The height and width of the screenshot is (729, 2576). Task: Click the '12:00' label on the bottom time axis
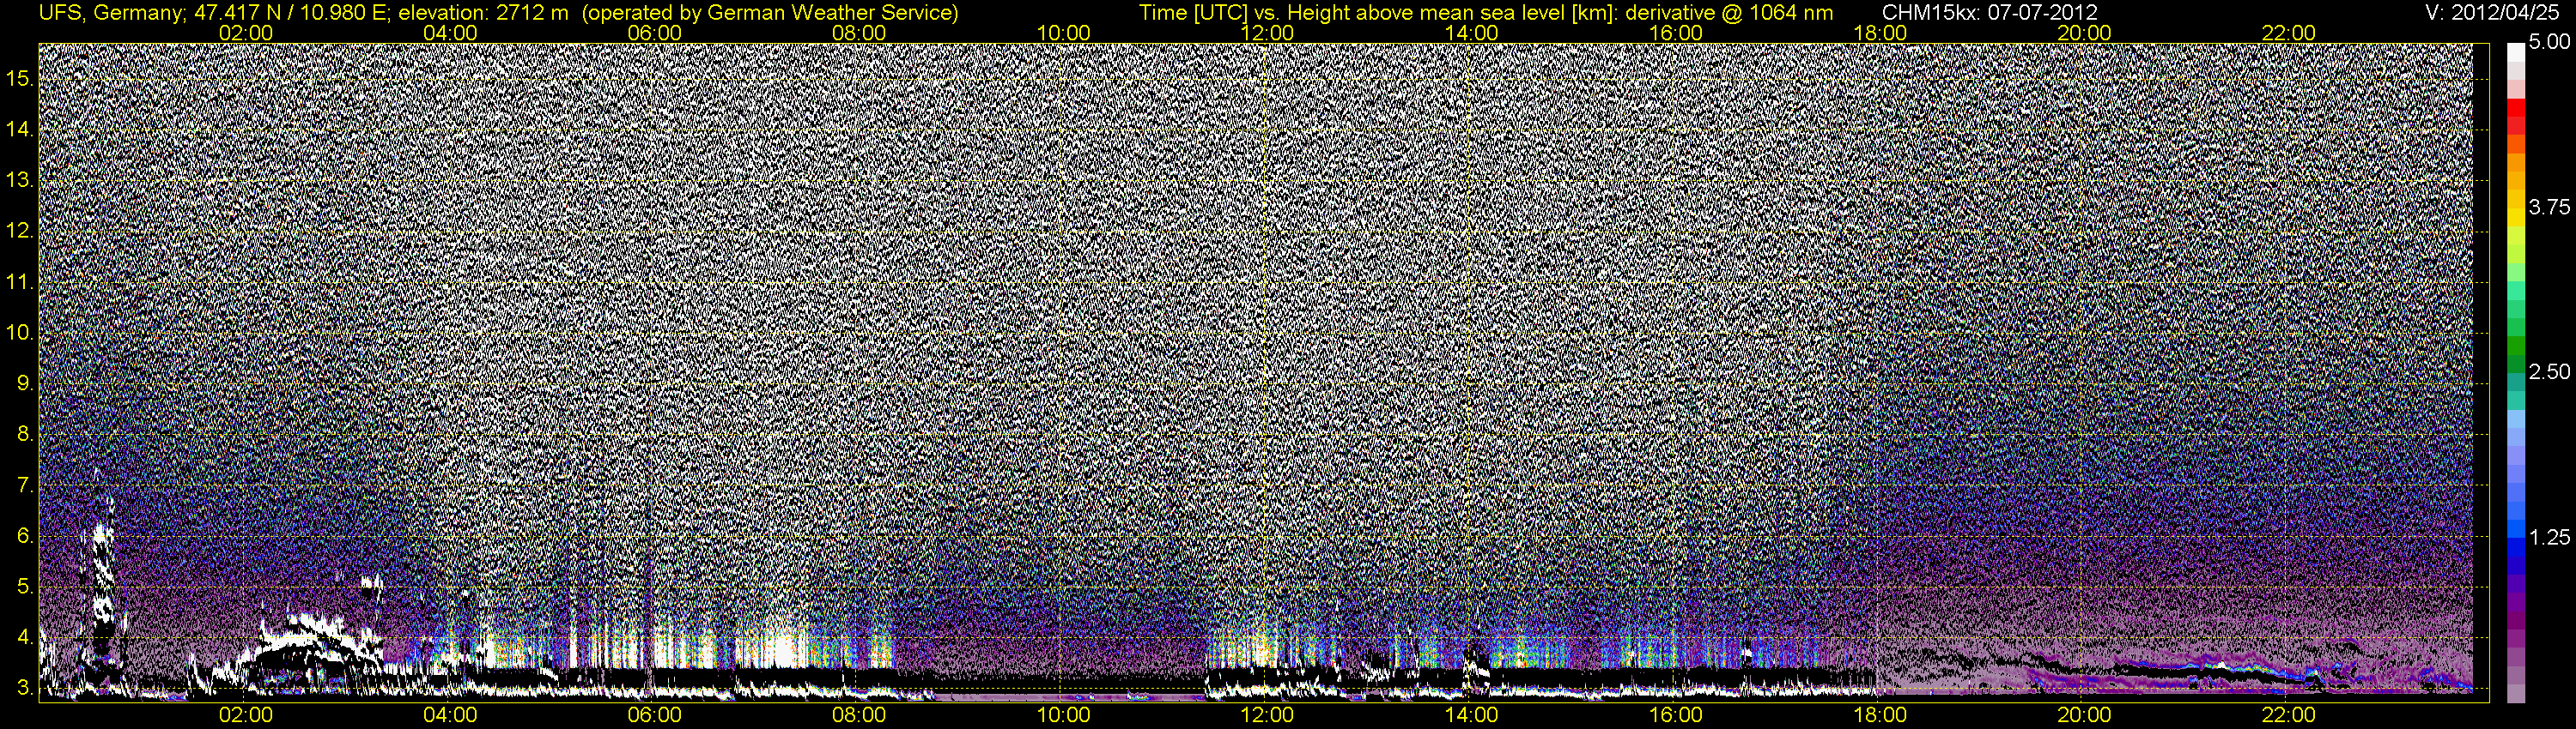click(x=1267, y=715)
